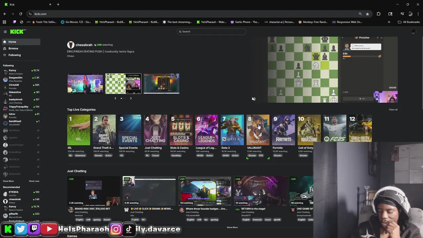The image size is (423, 238).
Task: Click the FPS tag under VALORANT
Action: coord(261,156)
